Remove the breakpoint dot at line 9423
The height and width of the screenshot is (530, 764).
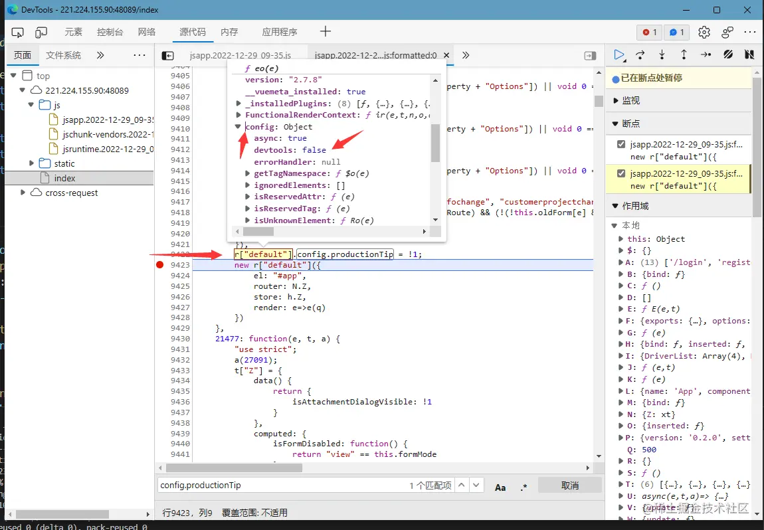pyautogui.click(x=160, y=265)
